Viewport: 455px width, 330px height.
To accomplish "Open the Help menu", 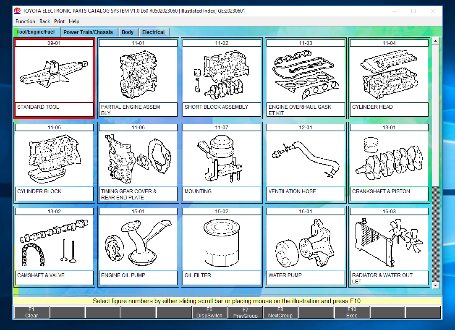I will click(x=74, y=21).
